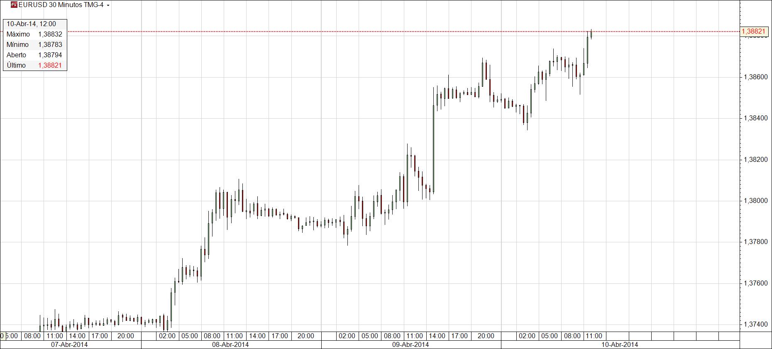Click the 1,38200 price axis label
The width and height of the screenshot is (772, 349).
pyautogui.click(x=755, y=160)
